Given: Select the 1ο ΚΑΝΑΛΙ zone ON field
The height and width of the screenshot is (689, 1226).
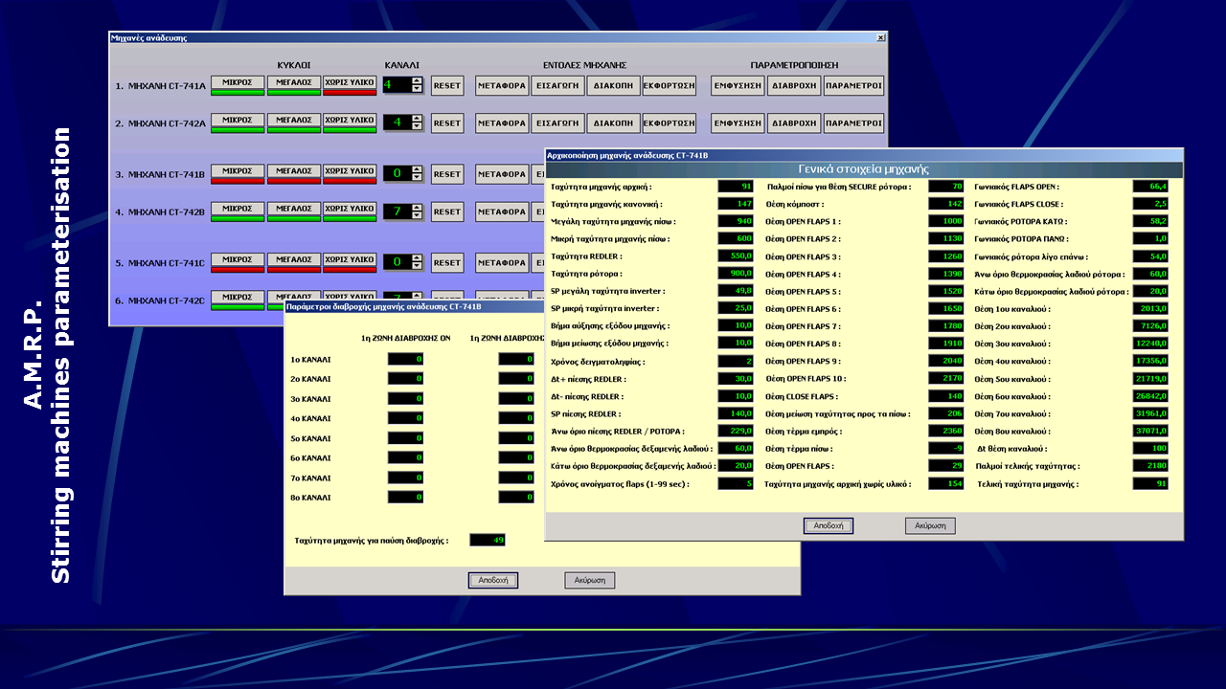Looking at the screenshot, I should (405, 360).
